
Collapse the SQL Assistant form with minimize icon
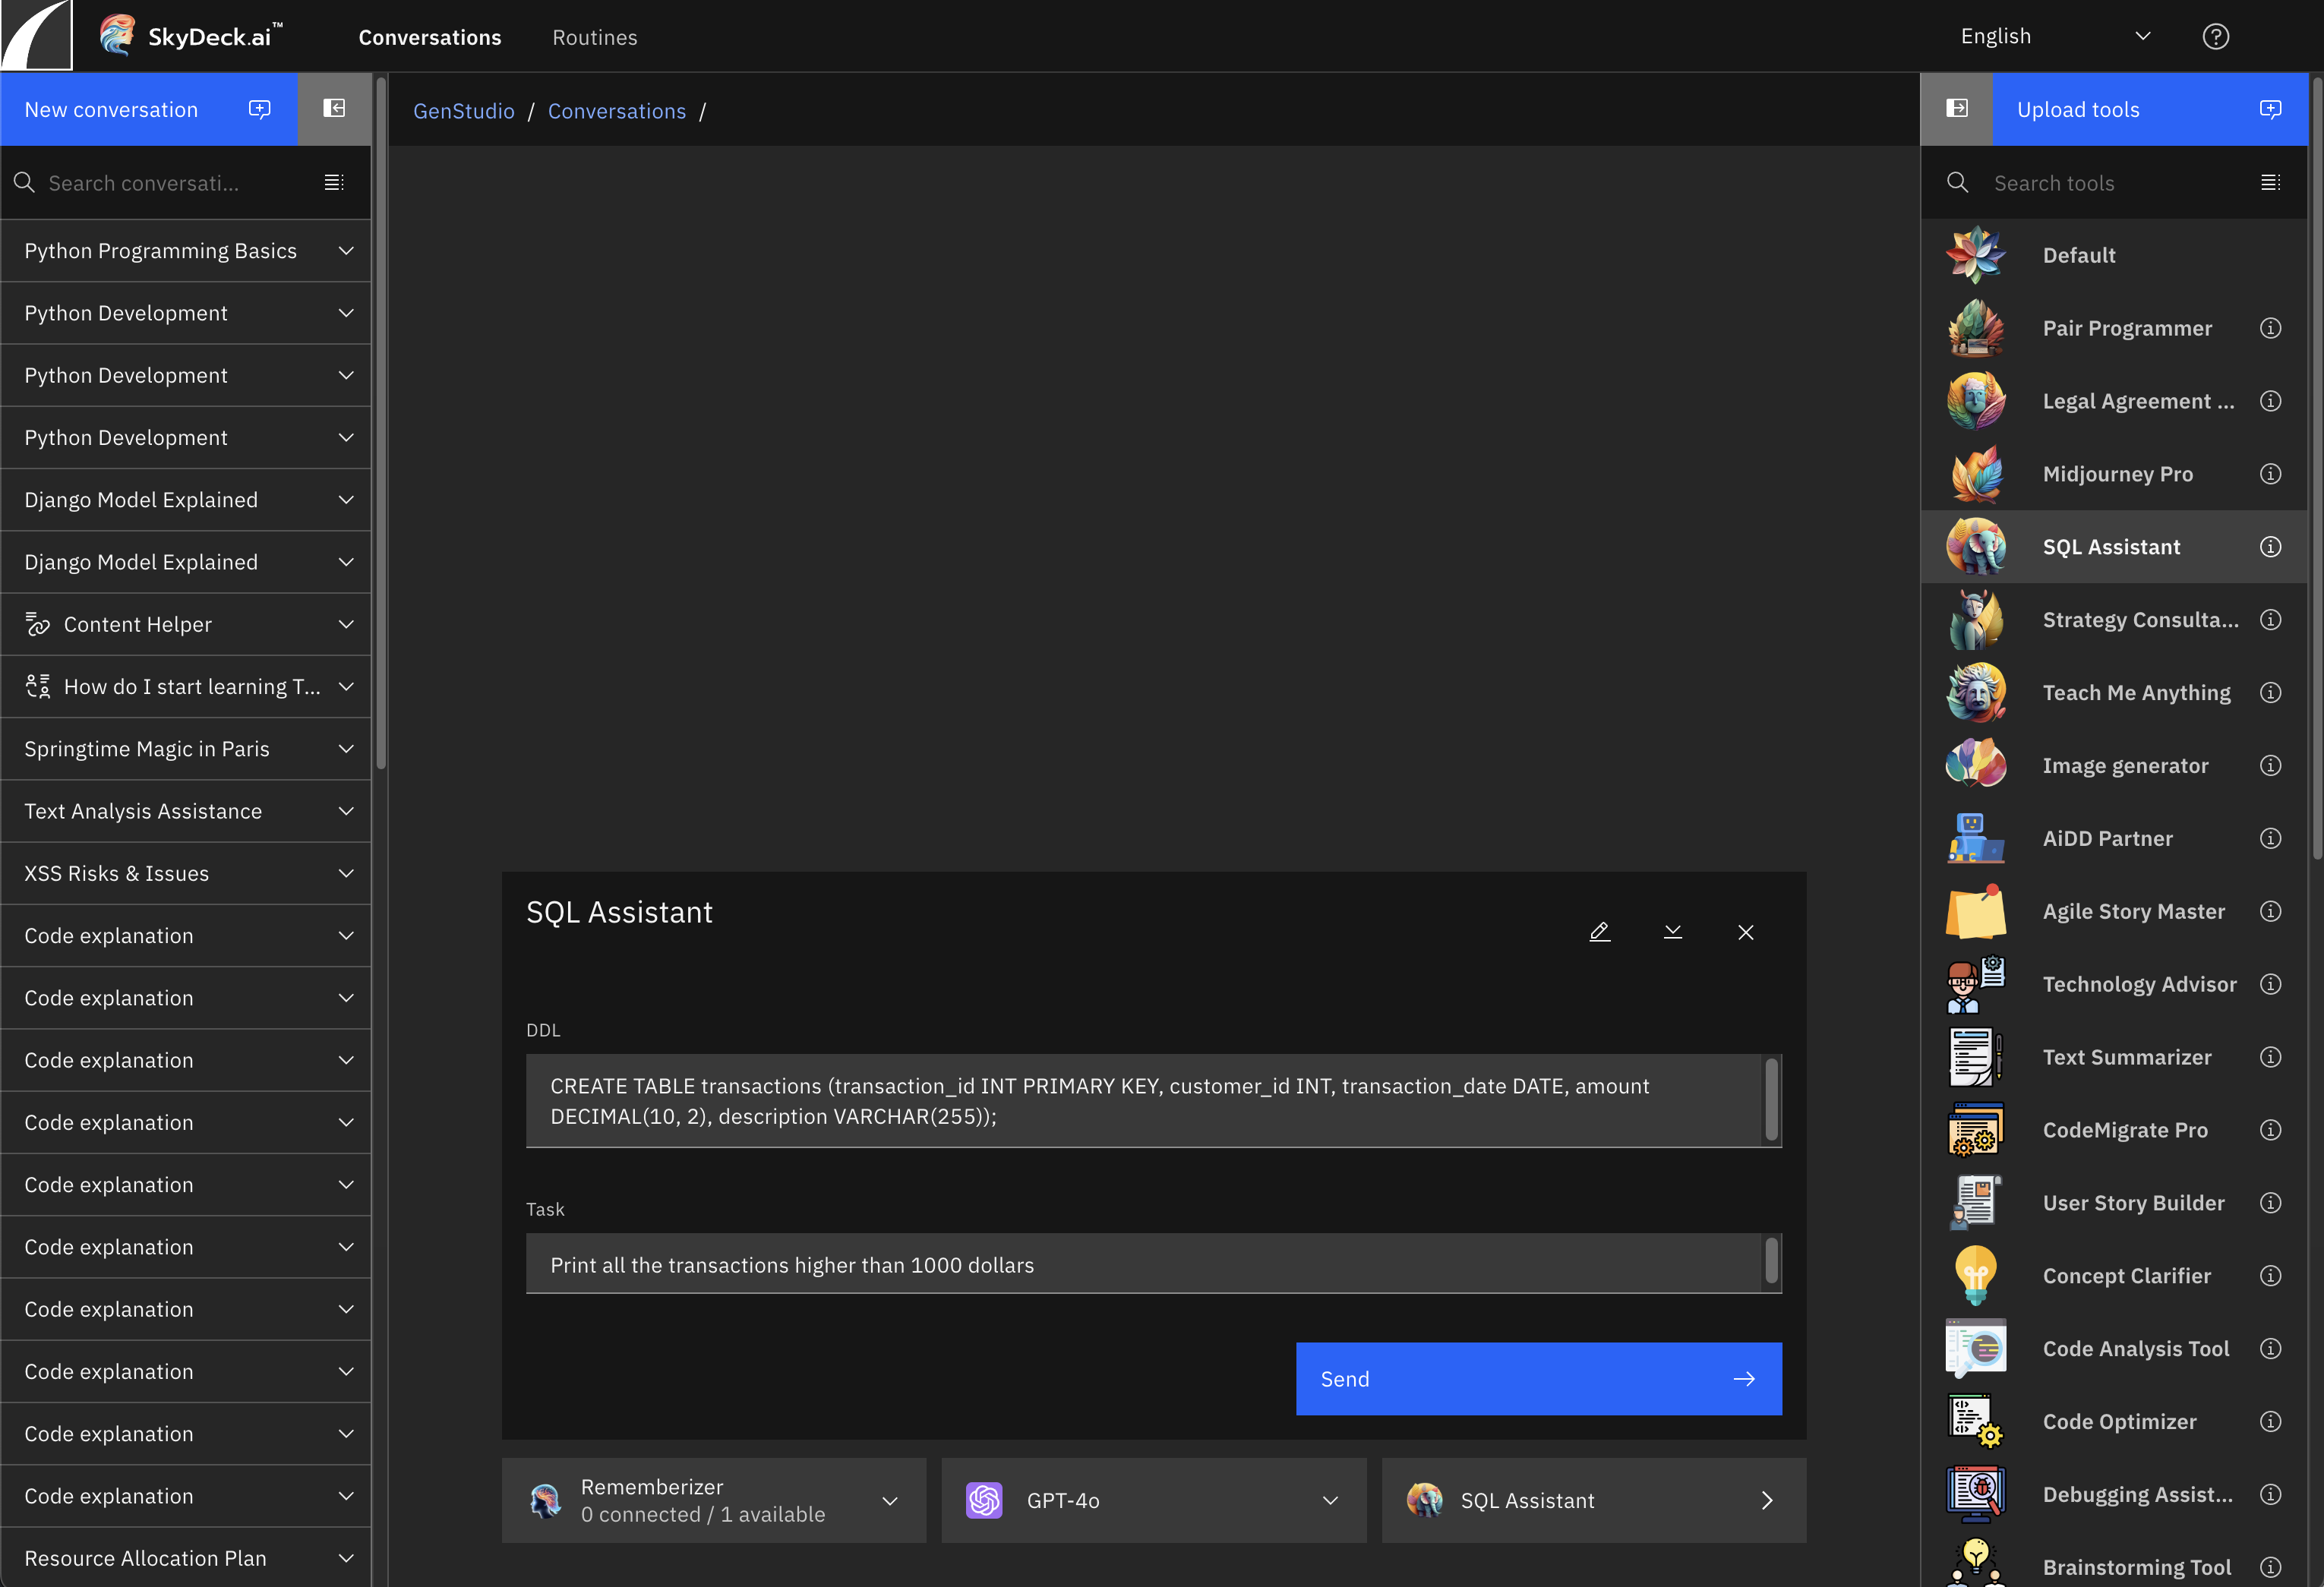point(1672,932)
